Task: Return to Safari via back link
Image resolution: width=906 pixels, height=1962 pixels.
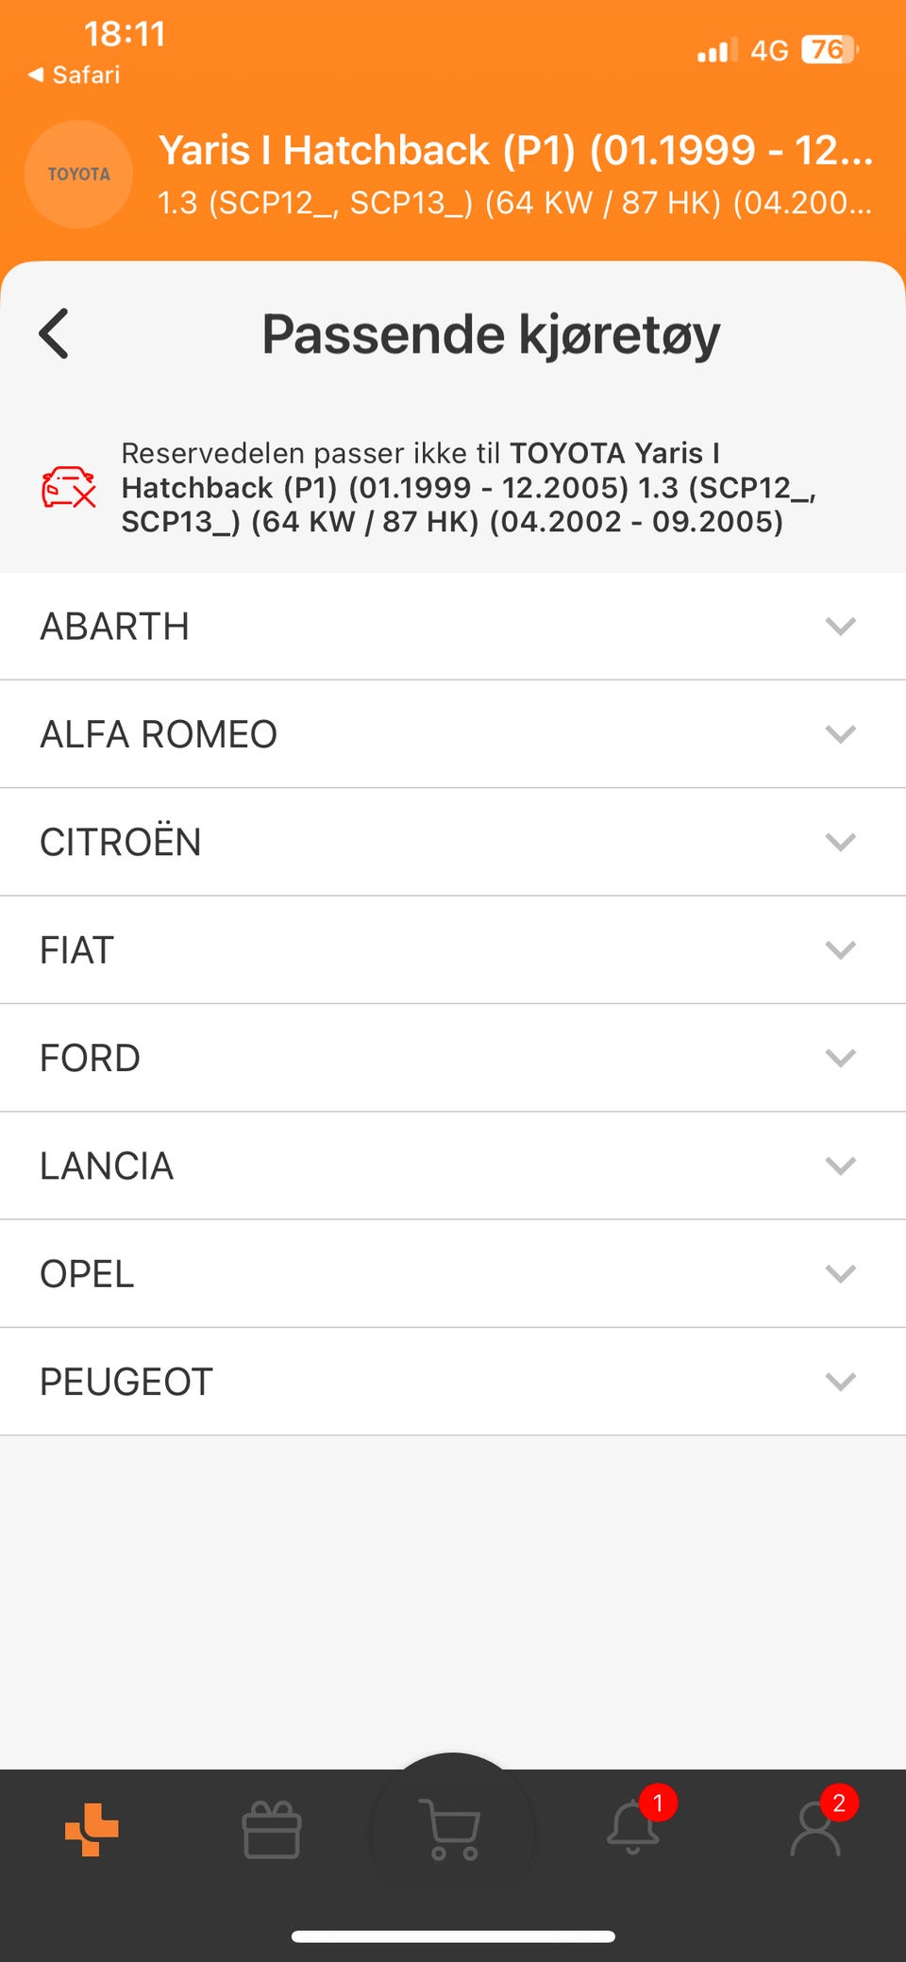Action: [x=75, y=75]
